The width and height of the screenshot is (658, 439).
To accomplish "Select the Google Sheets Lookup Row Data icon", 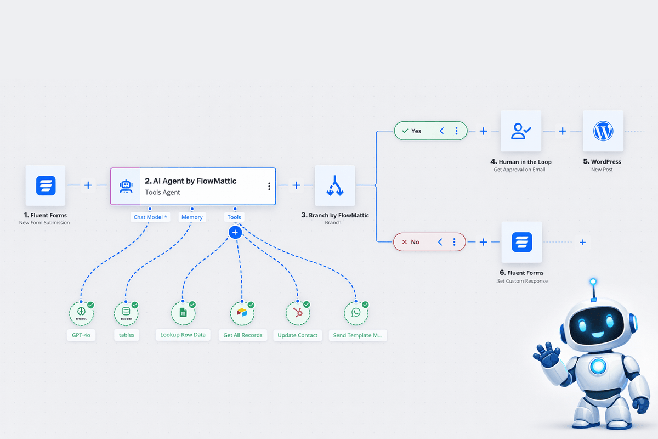I will 183,313.
